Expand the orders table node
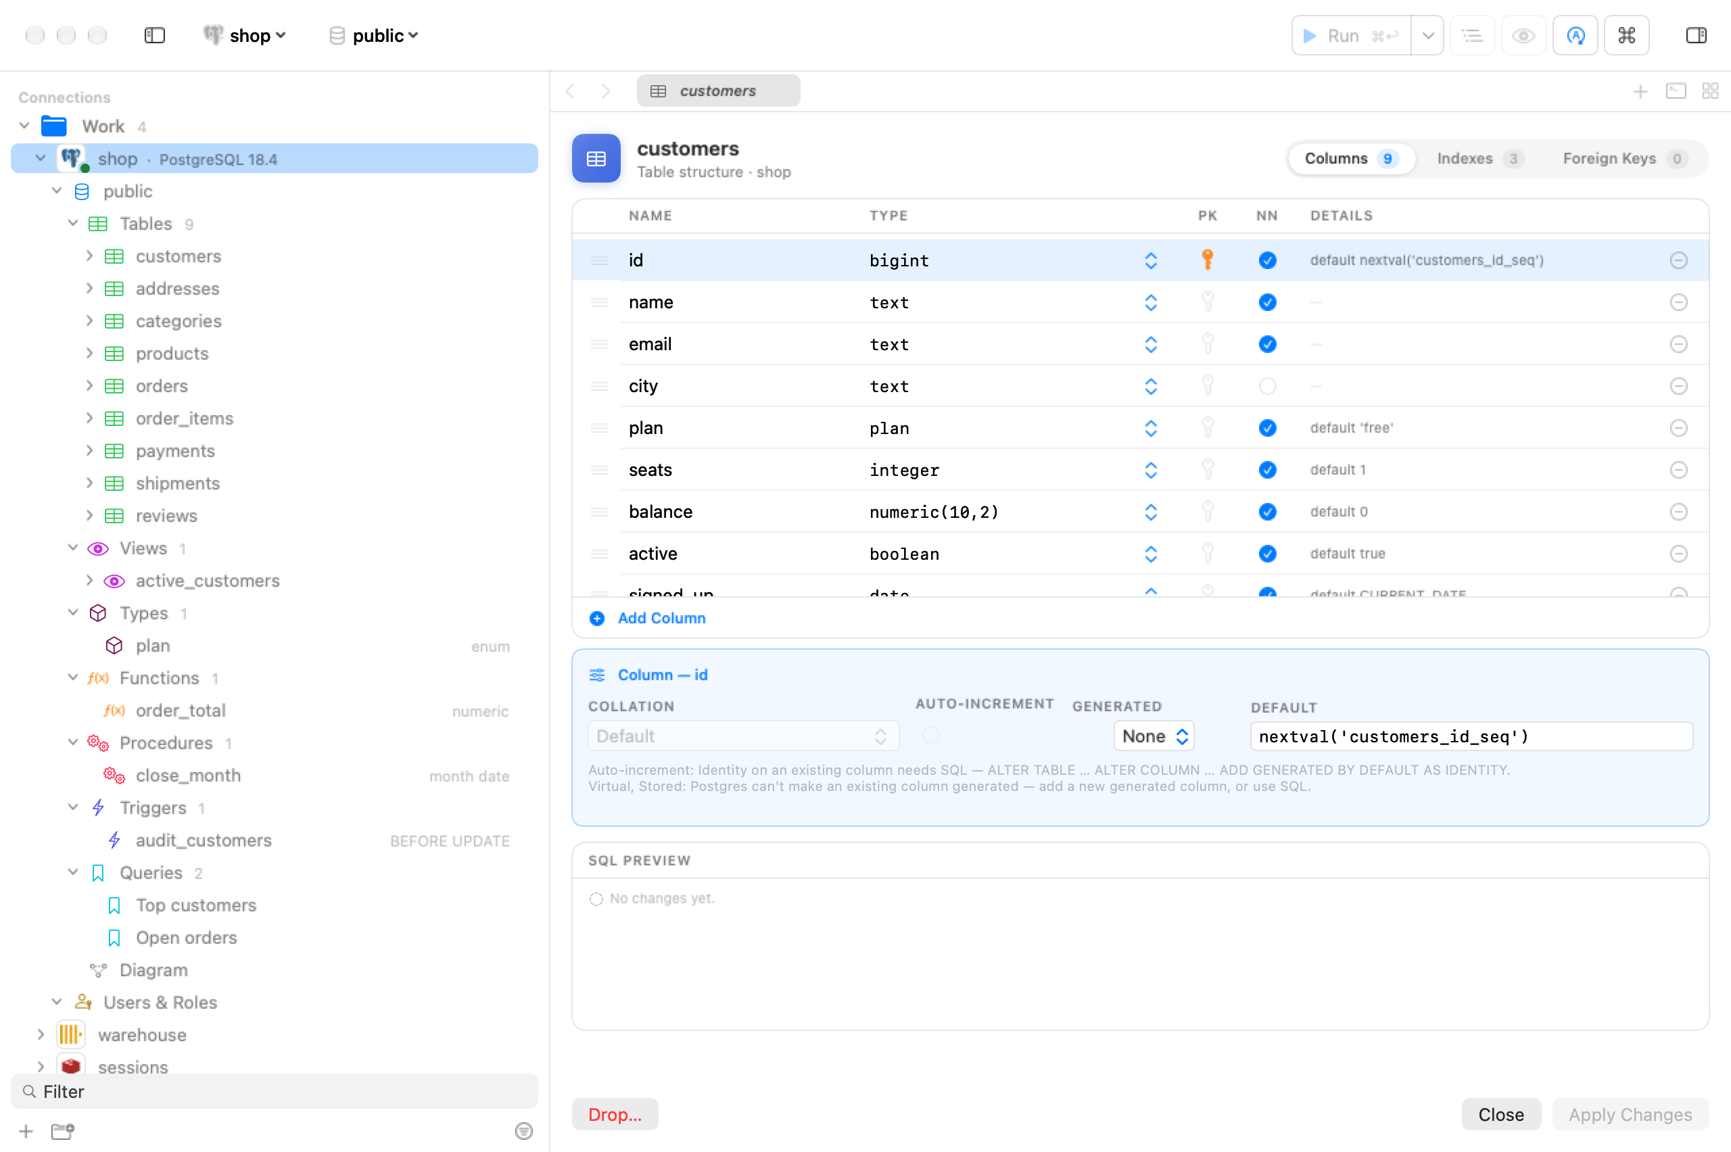Image resolution: width=1731 pixels, height=1152 pixels. 89,385
